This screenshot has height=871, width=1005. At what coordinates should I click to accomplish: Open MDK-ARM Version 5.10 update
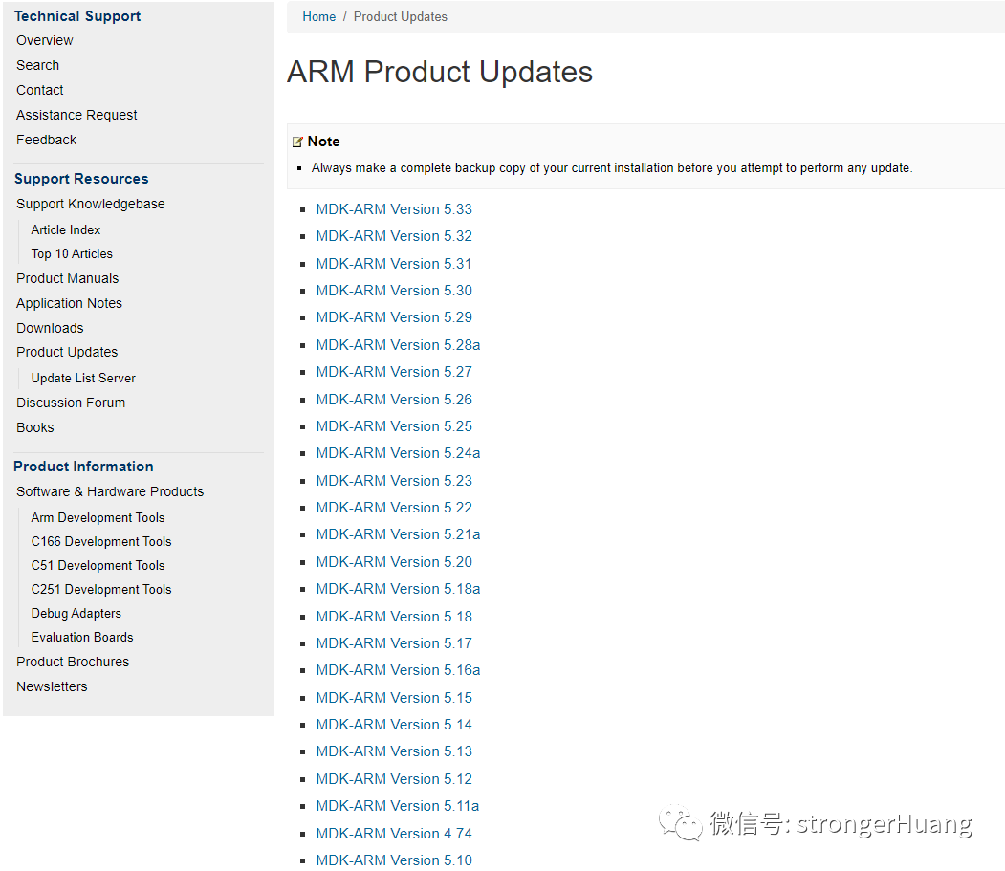[394, 860]
